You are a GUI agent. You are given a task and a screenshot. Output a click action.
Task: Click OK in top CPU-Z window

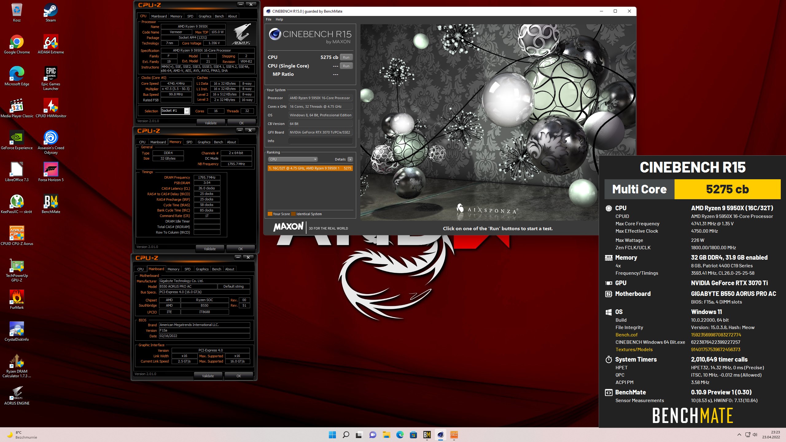pos(241,123)
